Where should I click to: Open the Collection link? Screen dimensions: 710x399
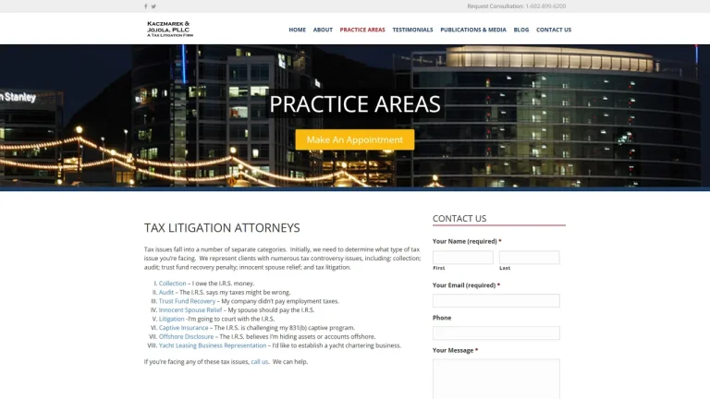173,284
